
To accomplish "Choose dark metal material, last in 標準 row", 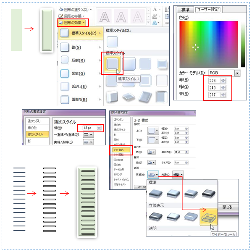I will [209, 194].
